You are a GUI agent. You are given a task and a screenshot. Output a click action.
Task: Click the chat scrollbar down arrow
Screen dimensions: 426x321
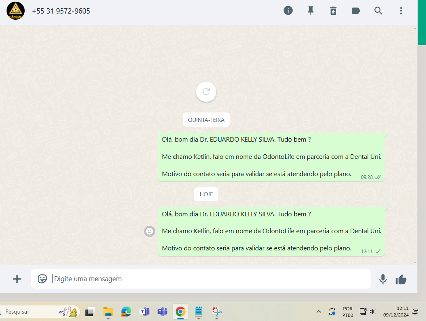[x=415, y=262]
